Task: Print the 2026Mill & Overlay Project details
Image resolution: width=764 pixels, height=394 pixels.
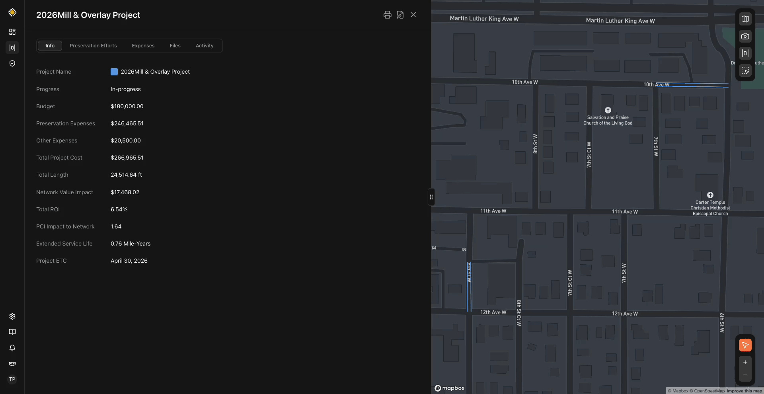Action: [x=387, y=15]
